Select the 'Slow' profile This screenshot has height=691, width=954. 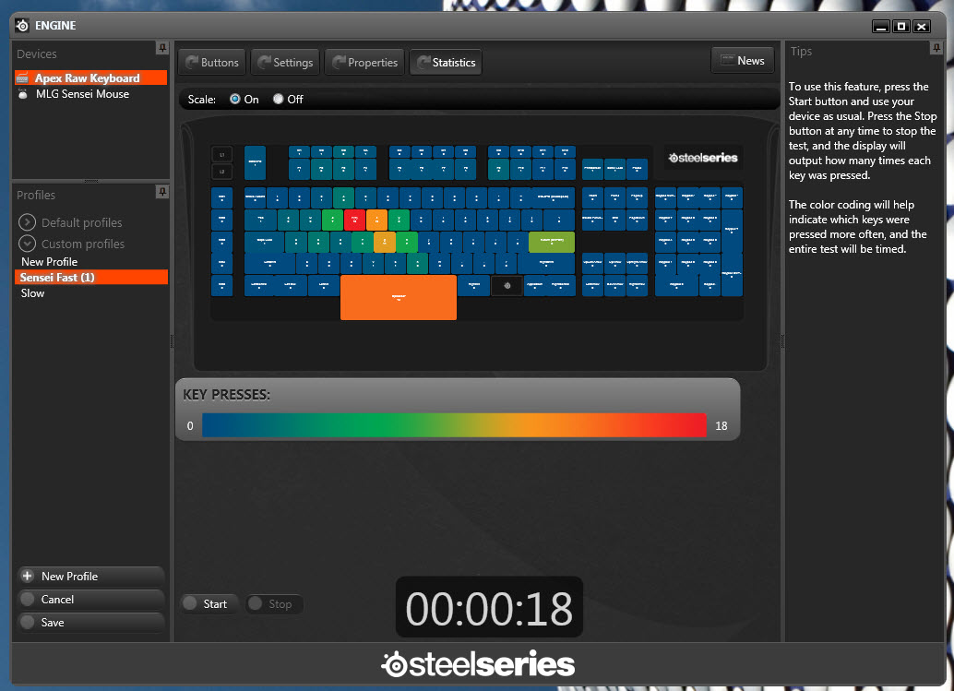(33, 293)
